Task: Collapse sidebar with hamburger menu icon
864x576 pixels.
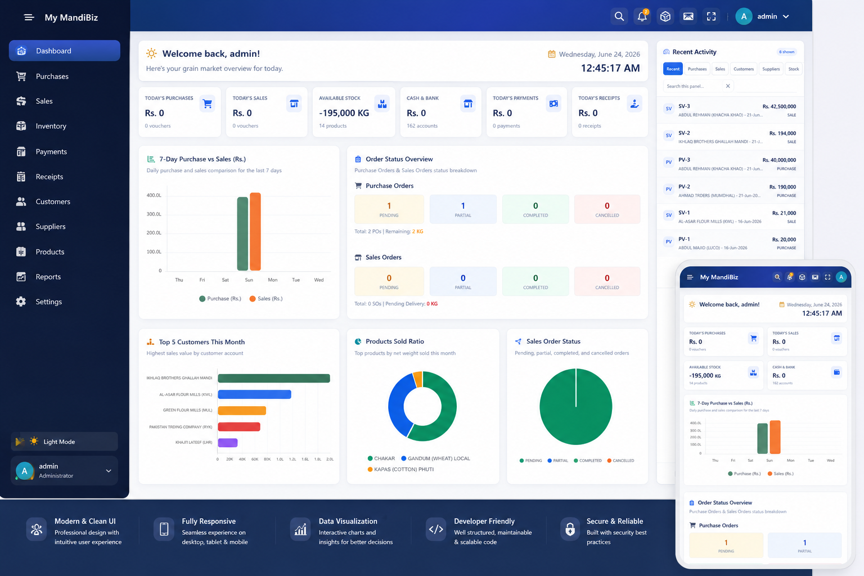Action: click(x=29, y=17)
